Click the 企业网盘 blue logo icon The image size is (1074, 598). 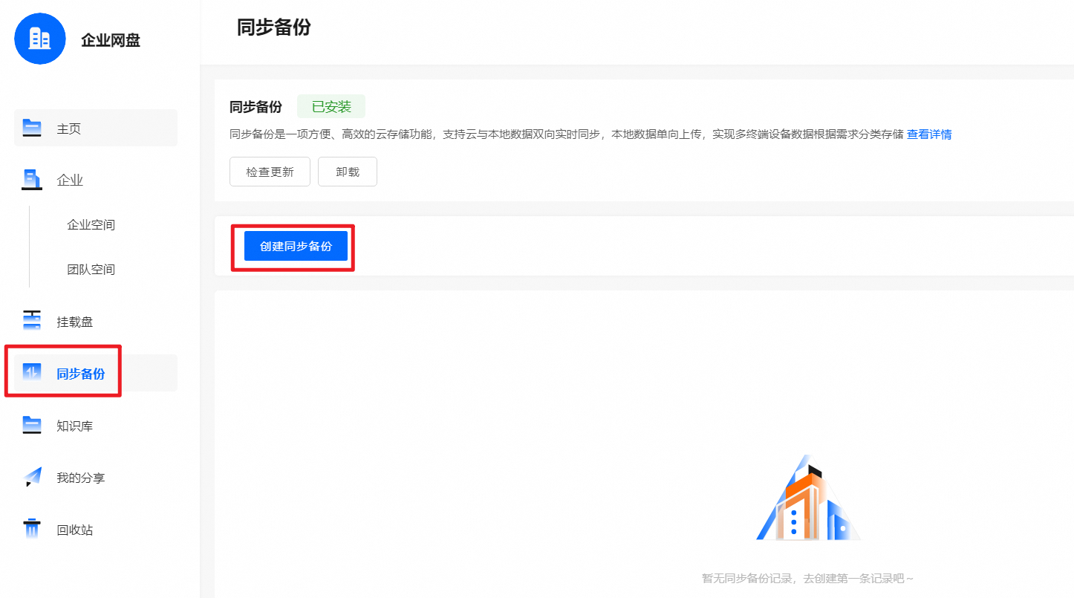point(40,39)
